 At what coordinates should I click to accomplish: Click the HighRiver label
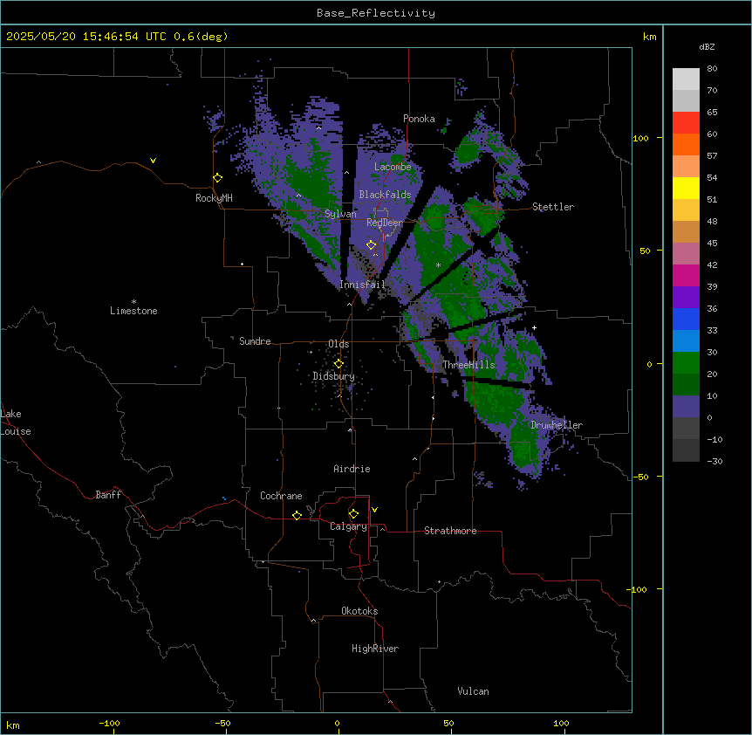click(375, 649)
